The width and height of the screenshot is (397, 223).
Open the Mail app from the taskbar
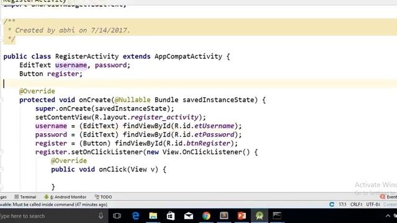[x=189, y=216]
